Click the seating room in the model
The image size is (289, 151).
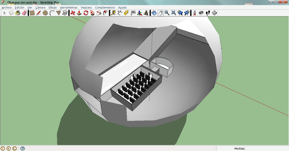pyautogui.click(x=136, y=89)
